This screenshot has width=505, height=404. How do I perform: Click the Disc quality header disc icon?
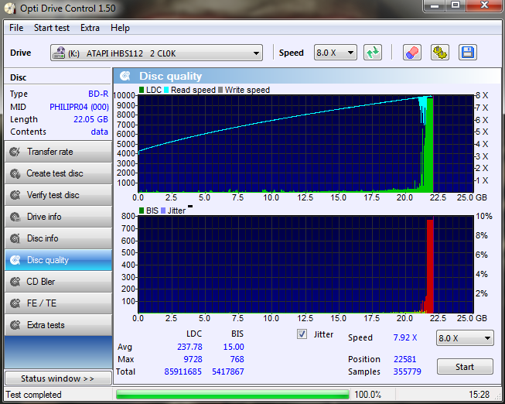125,76
